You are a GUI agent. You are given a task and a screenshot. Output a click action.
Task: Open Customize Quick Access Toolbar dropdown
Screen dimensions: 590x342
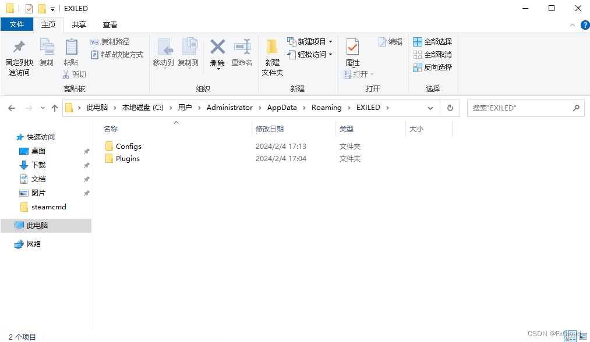pyautogui.click(x=52, y=9)
